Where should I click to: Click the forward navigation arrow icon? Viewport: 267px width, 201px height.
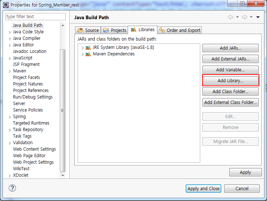245,17
